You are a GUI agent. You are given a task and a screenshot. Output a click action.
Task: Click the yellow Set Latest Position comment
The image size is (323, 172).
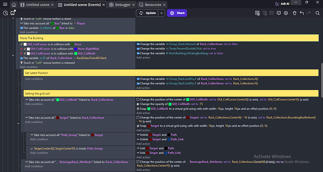point(171,73)
